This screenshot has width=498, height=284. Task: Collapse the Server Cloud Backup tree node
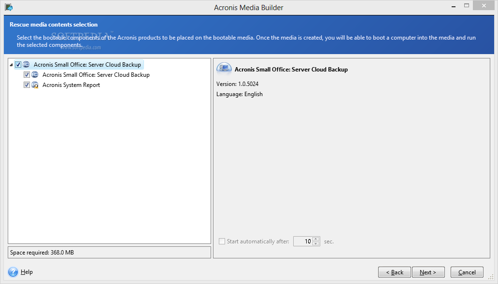click(11, 65)
